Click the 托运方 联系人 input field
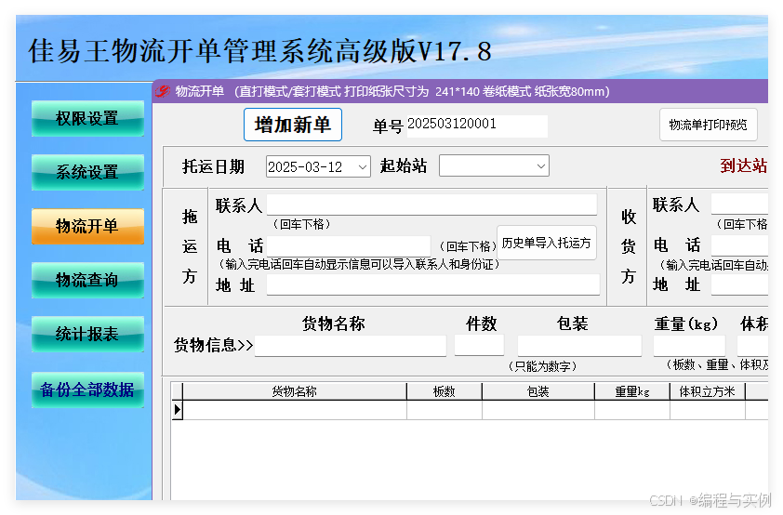Image resolution: width=783 pixels, height=515 pixels. [x=431, y=205]
